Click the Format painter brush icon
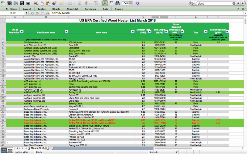 pos(54,3)
